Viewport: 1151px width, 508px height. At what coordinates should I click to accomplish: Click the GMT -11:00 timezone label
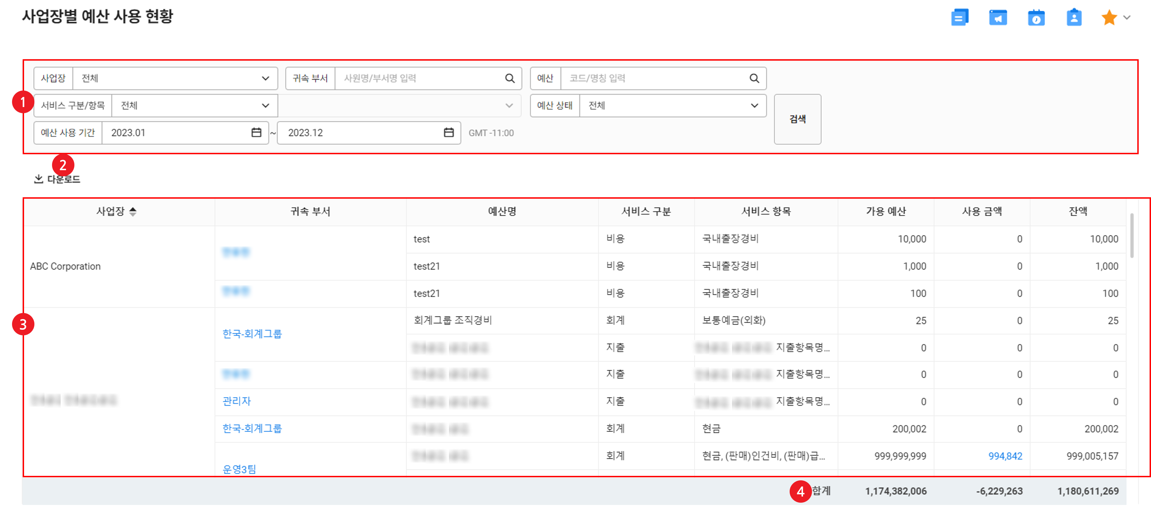point(491,133)
